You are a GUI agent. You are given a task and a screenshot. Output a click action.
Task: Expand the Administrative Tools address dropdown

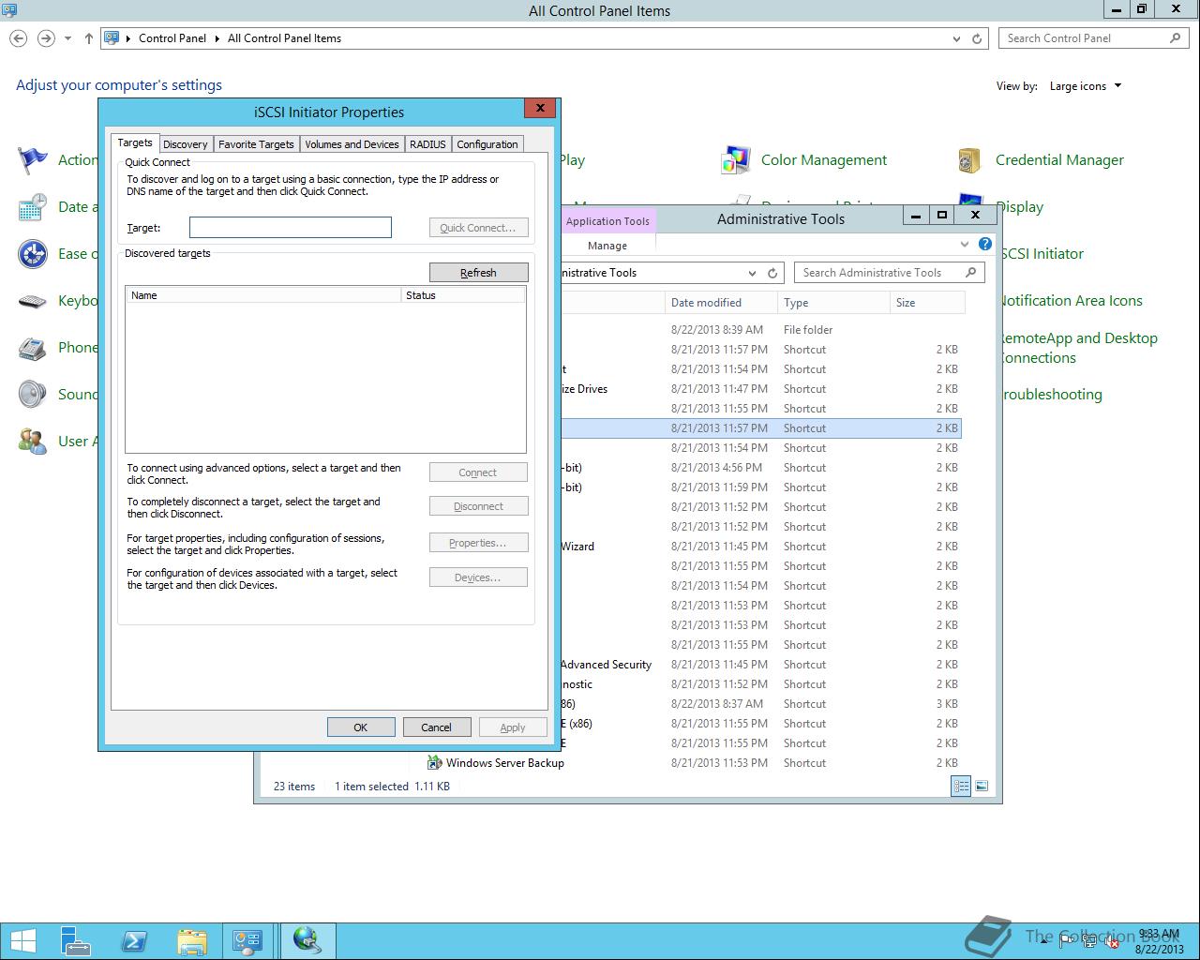tap(752, 273)
